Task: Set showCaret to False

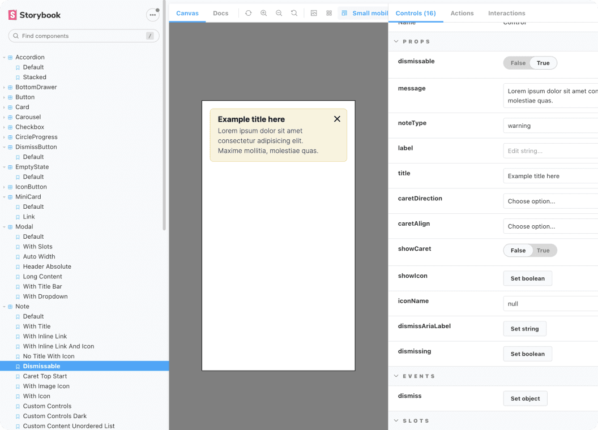Action: pos(518,251)
